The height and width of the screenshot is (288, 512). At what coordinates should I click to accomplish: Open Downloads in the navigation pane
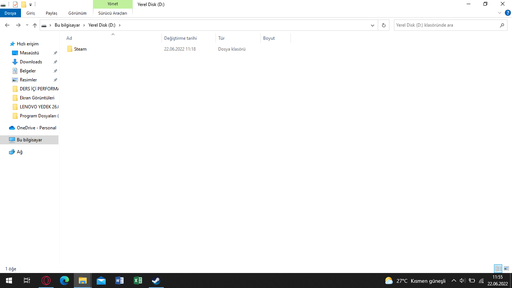pos(31,62)
